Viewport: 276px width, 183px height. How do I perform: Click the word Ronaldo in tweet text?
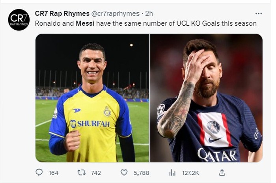47,23
